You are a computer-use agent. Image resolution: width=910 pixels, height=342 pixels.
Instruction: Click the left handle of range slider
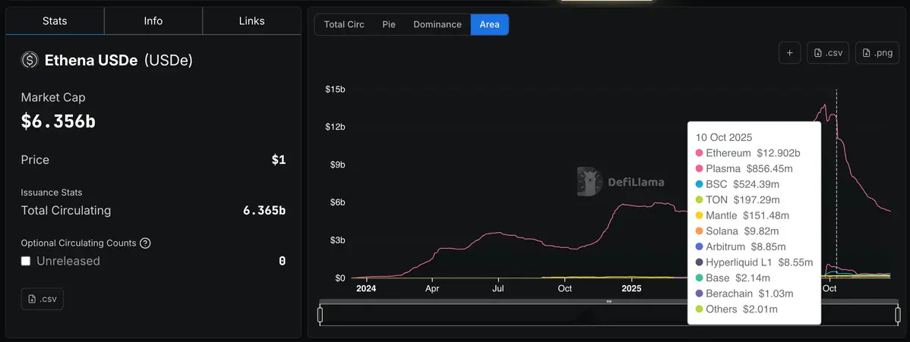coord(321,315)
